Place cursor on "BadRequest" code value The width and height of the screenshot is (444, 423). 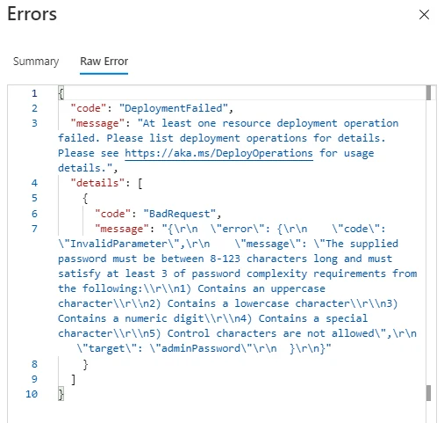(180, 214)
